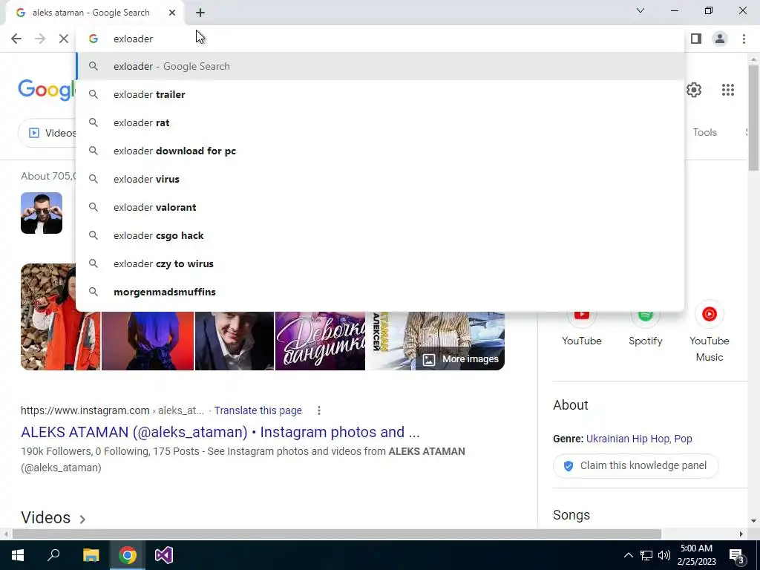Open the network status tray icon
The height and width of the screenshot is (570, 760).
[646, 555]
